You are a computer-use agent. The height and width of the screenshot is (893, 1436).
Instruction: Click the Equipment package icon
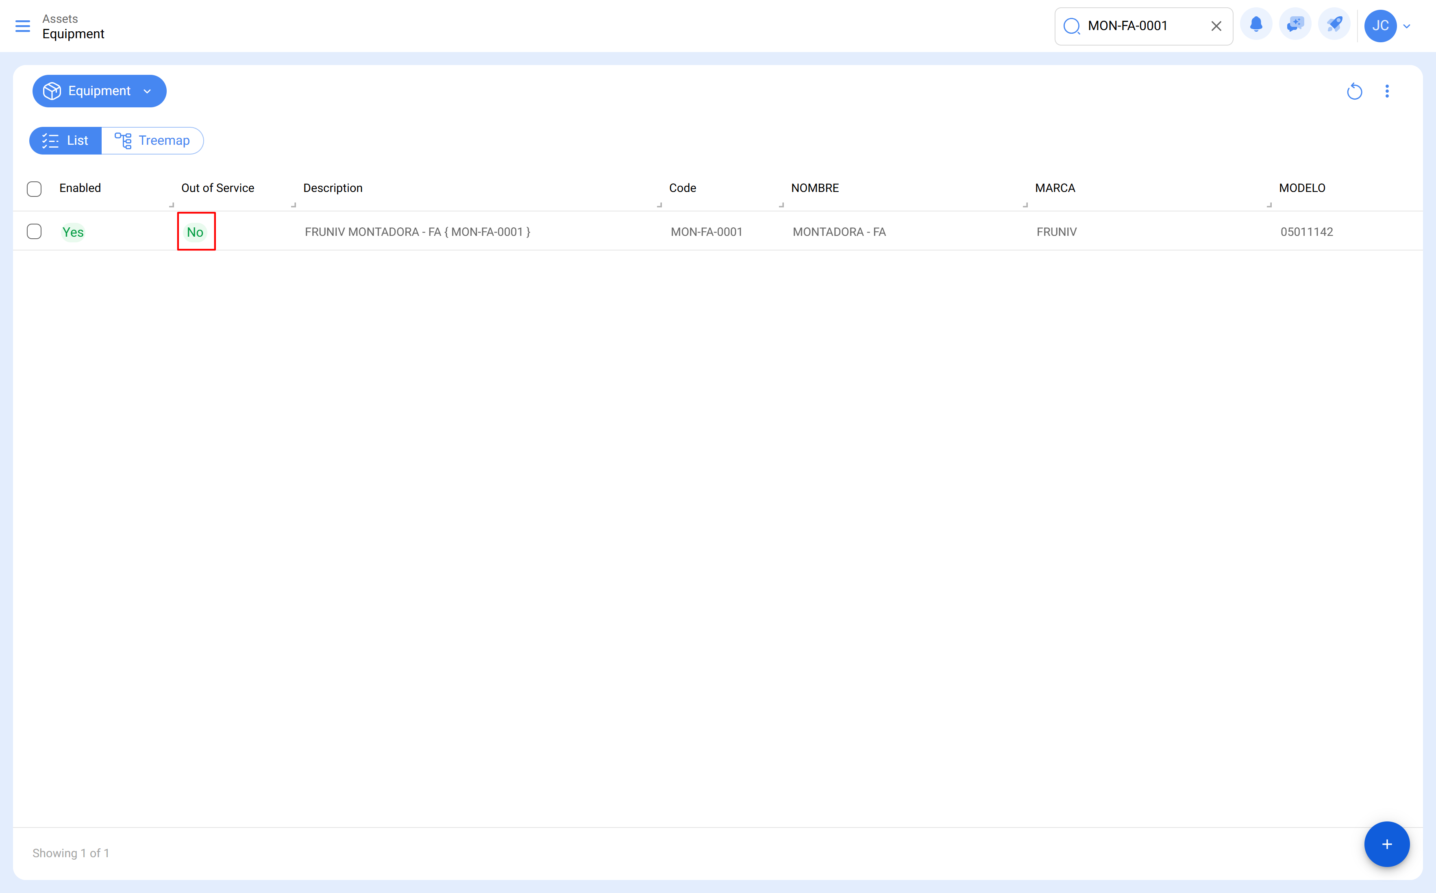[x=51, y=90]
